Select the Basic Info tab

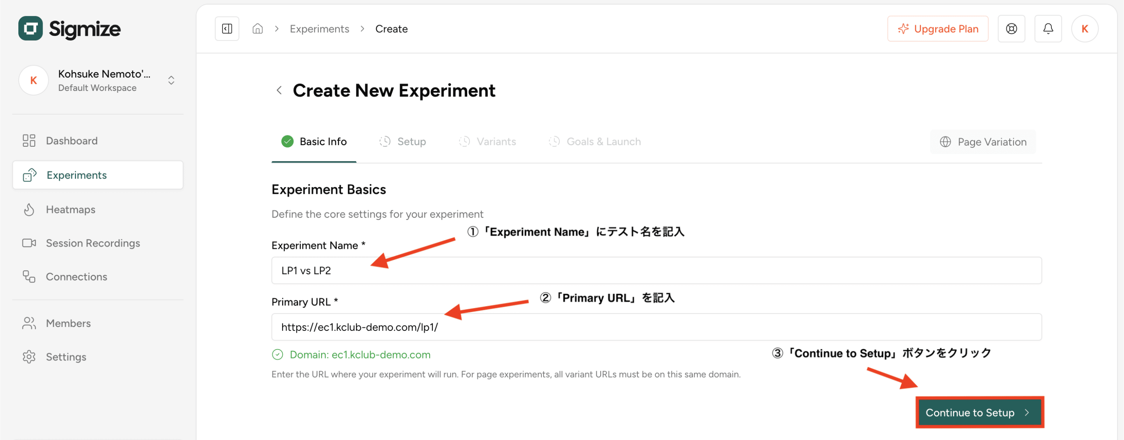pyautogui.click(x=314, y=142)
